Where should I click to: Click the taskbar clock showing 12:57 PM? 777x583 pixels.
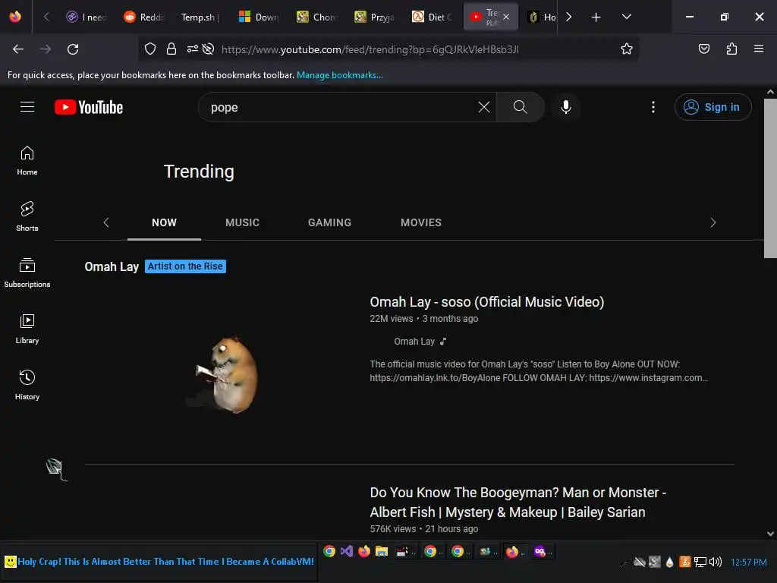coord(749,563)
